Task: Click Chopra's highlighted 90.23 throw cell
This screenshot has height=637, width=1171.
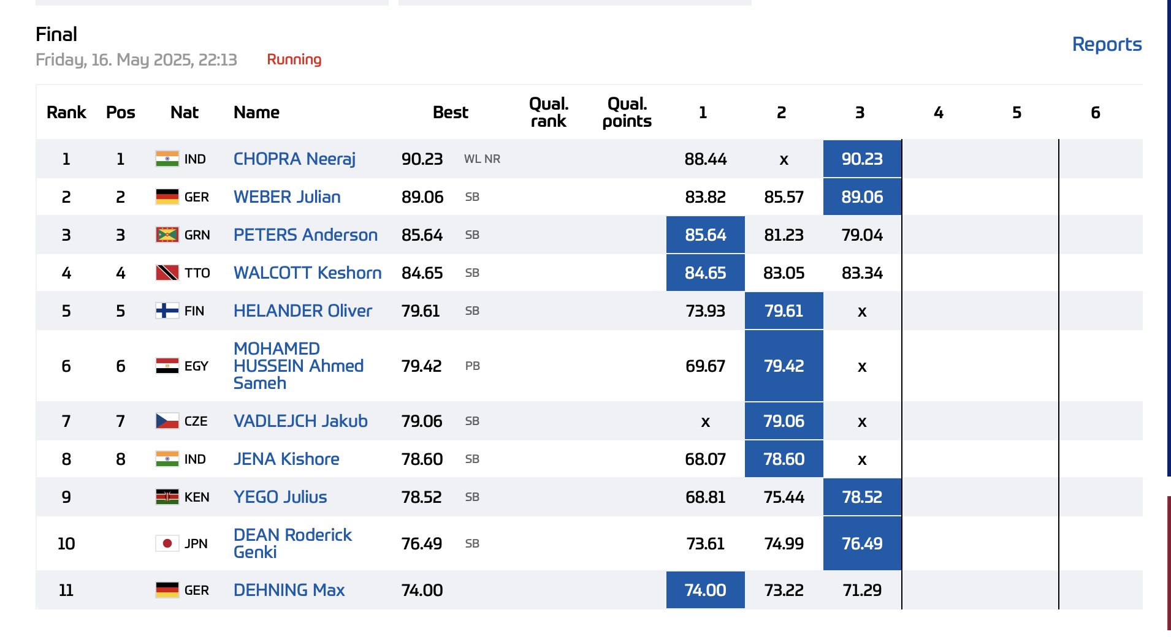Action: point(862,159)
